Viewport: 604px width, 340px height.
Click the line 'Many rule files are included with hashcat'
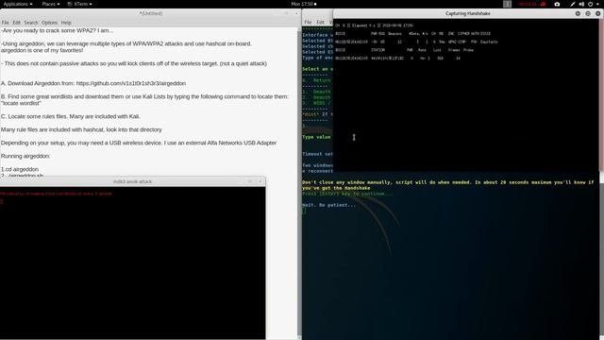81,129
